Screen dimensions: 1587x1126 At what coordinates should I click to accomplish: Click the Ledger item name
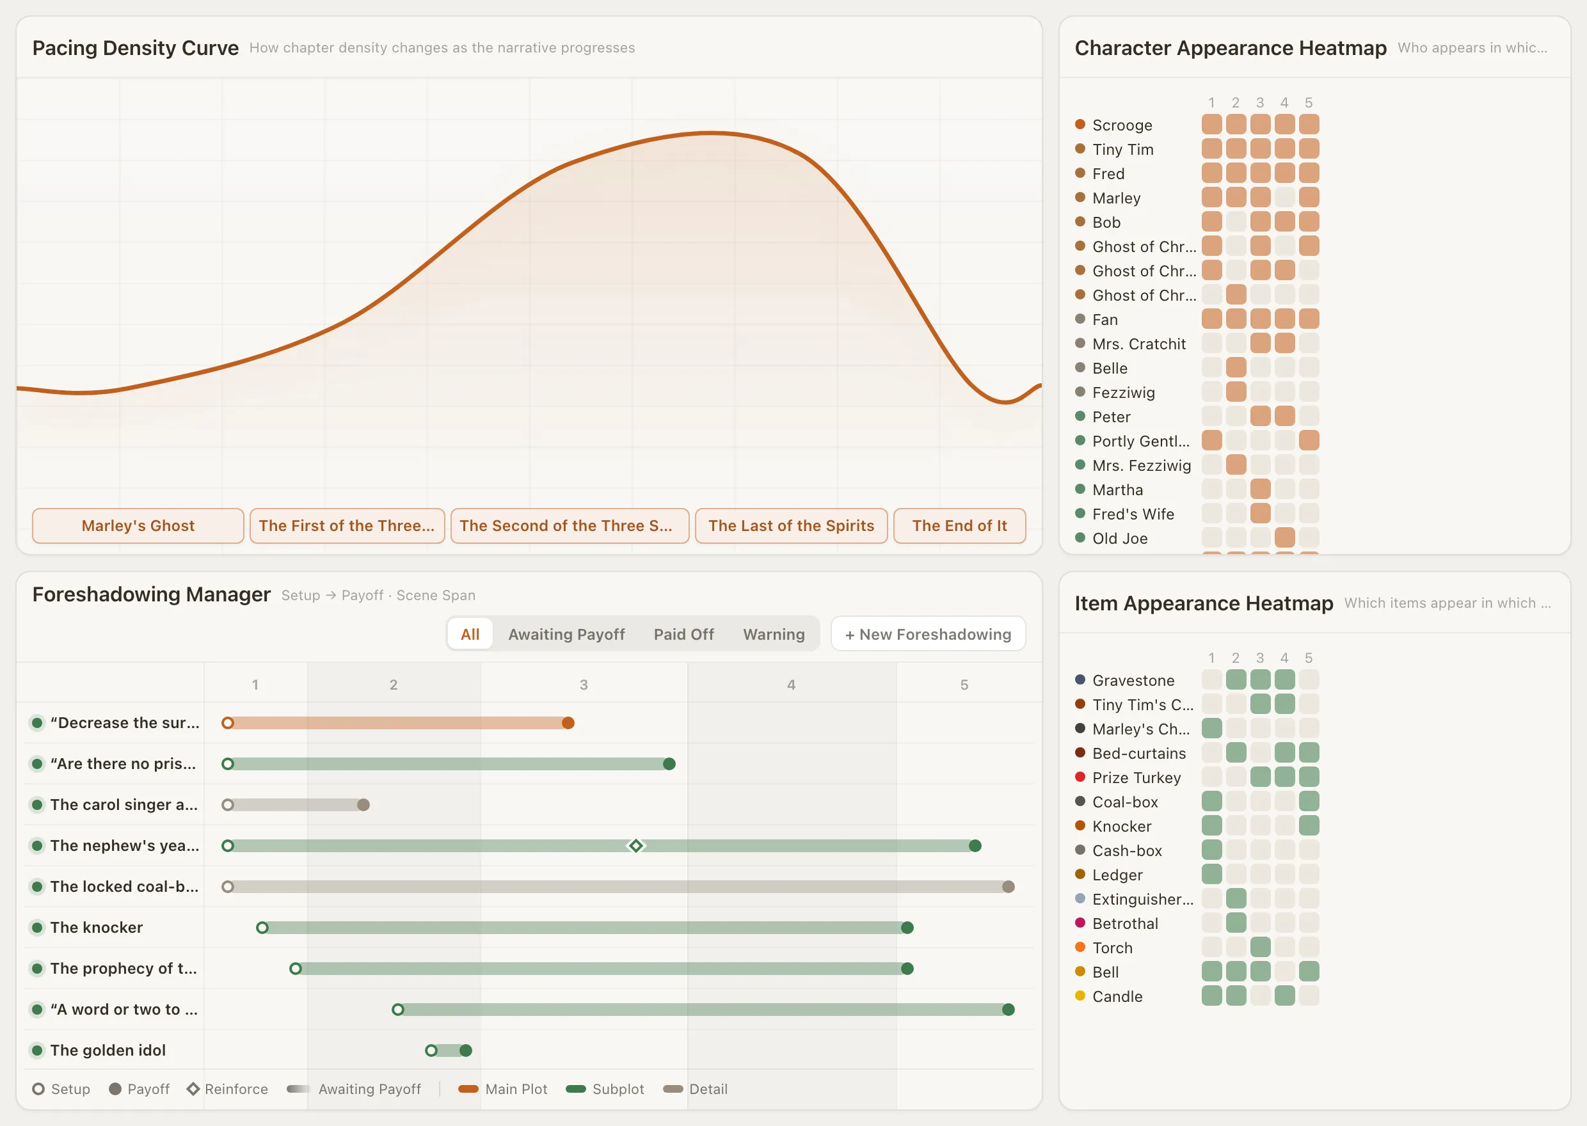coord(1118,875)
